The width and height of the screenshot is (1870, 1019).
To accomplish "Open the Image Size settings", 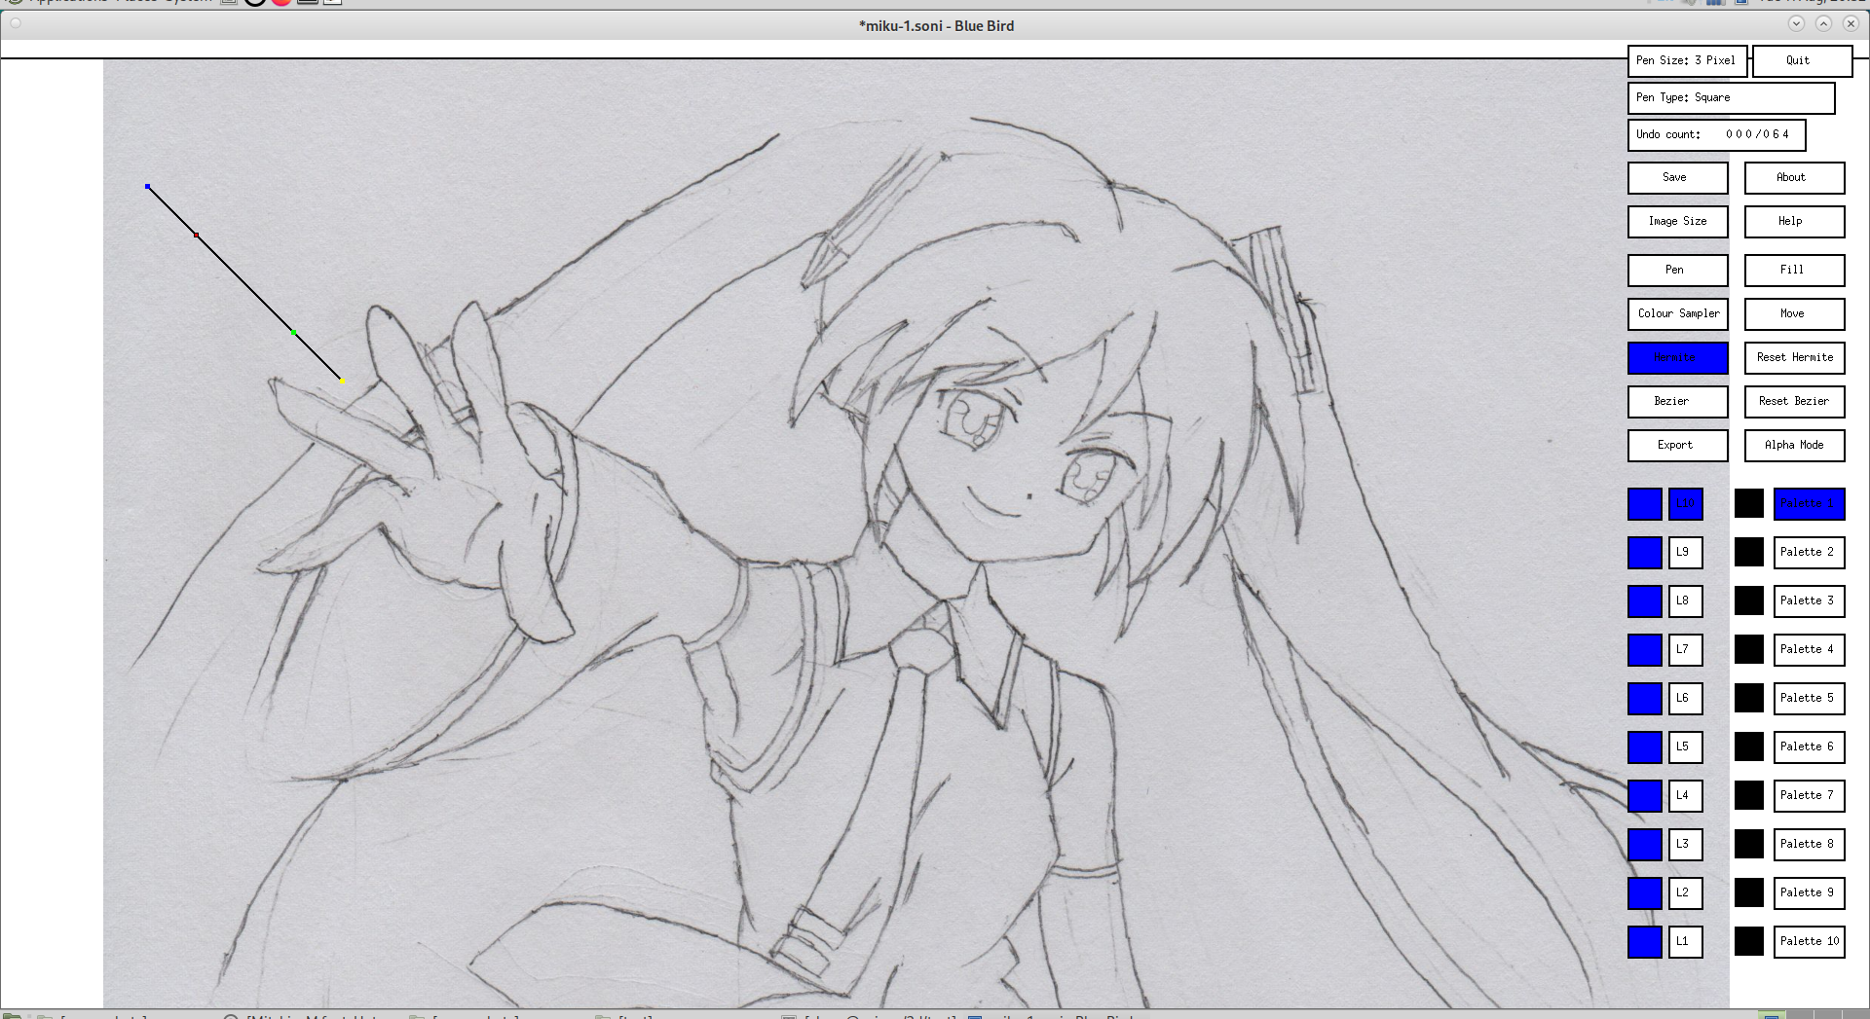I will (1677, 222).
